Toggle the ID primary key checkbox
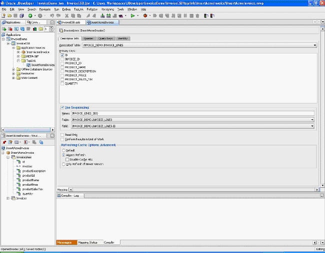Image resolution: width=325 pixels, height=253 pixels. 62,55
